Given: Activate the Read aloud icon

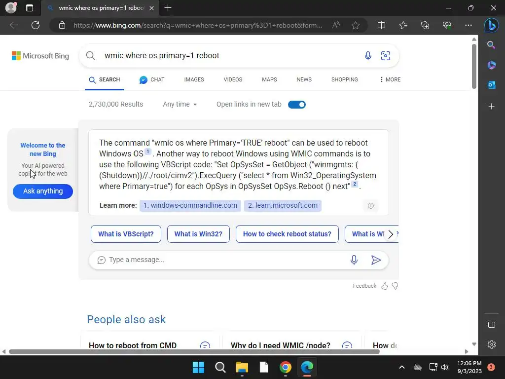Looking at the screenshot, I should point(336,25).
